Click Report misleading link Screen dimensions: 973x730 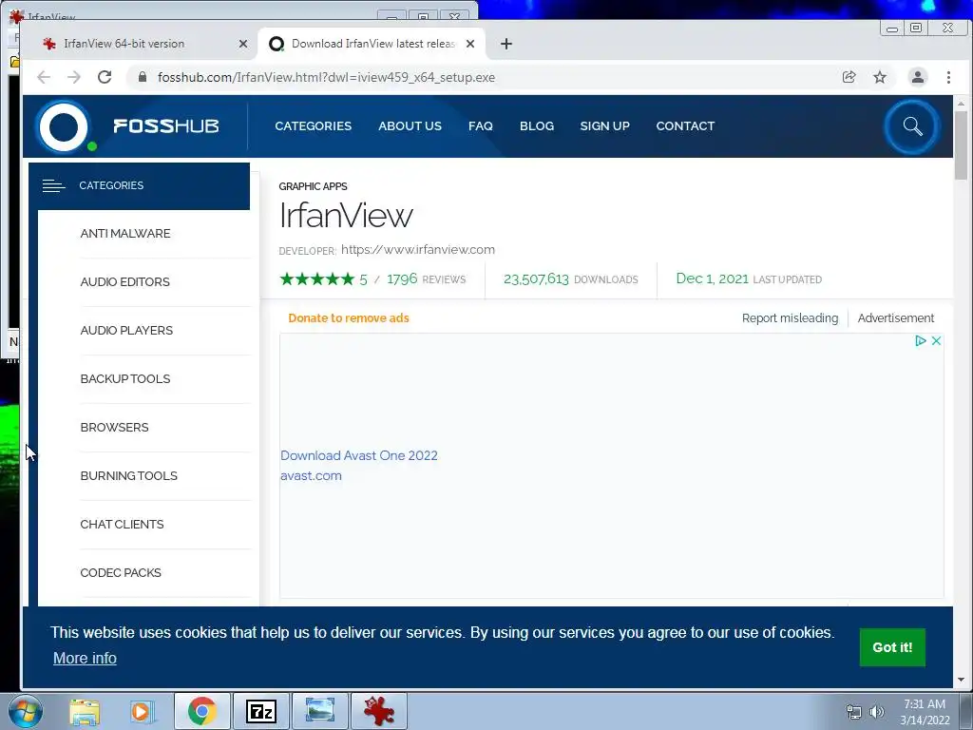coord(790,317)
